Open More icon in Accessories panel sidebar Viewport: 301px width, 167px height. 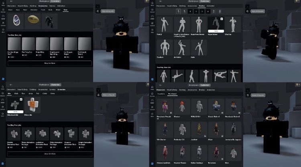3,31
